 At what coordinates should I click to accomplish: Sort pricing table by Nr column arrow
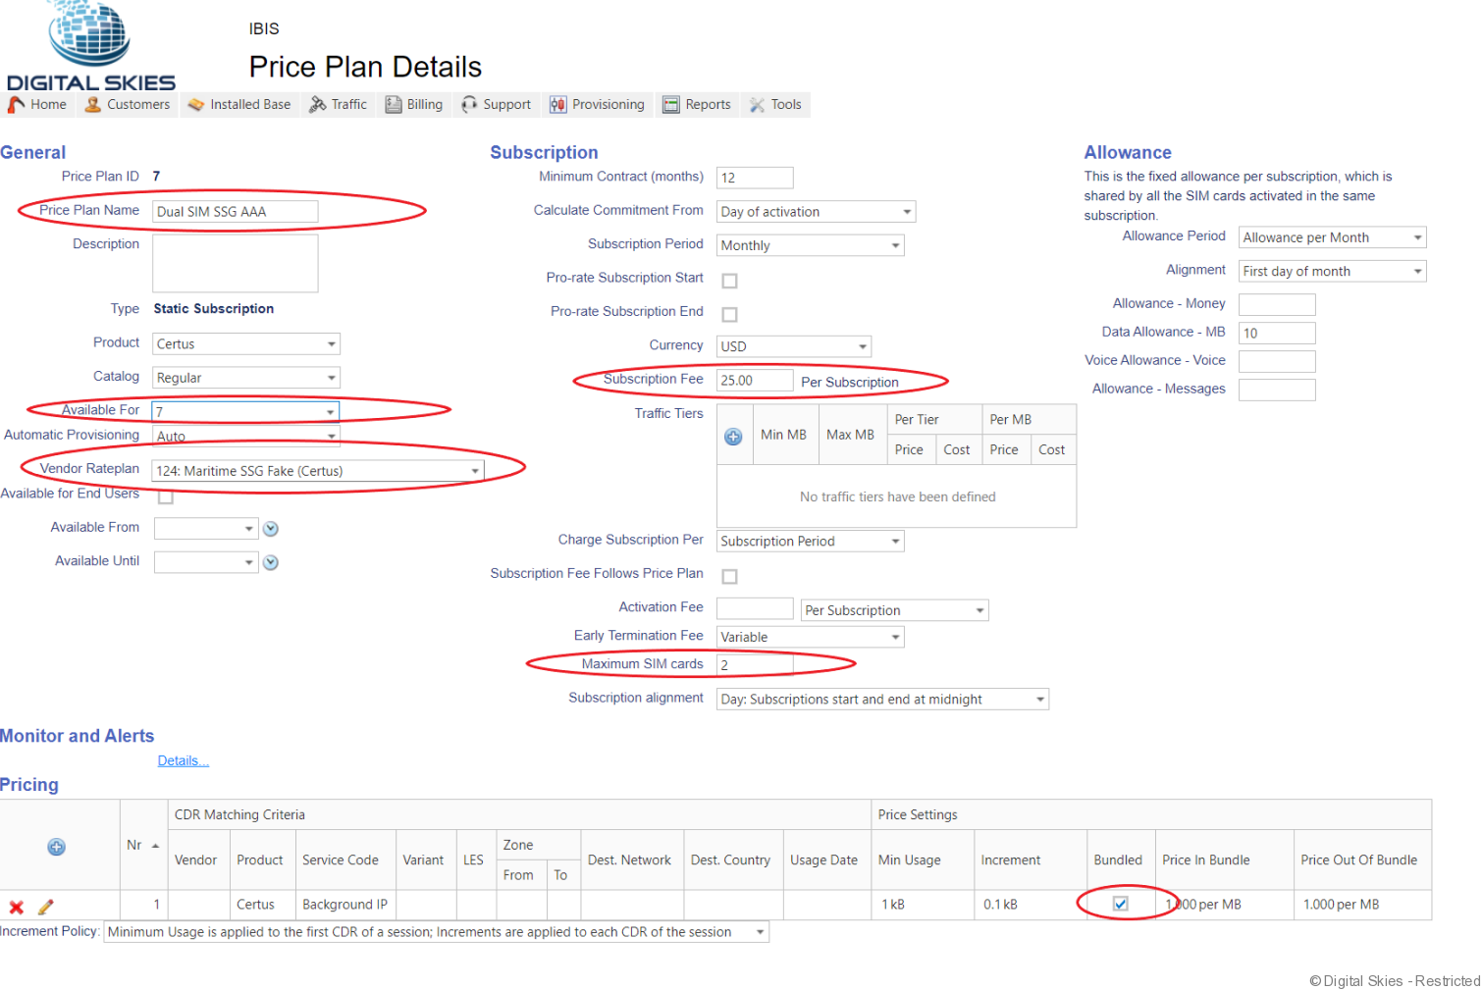[155, 845]
